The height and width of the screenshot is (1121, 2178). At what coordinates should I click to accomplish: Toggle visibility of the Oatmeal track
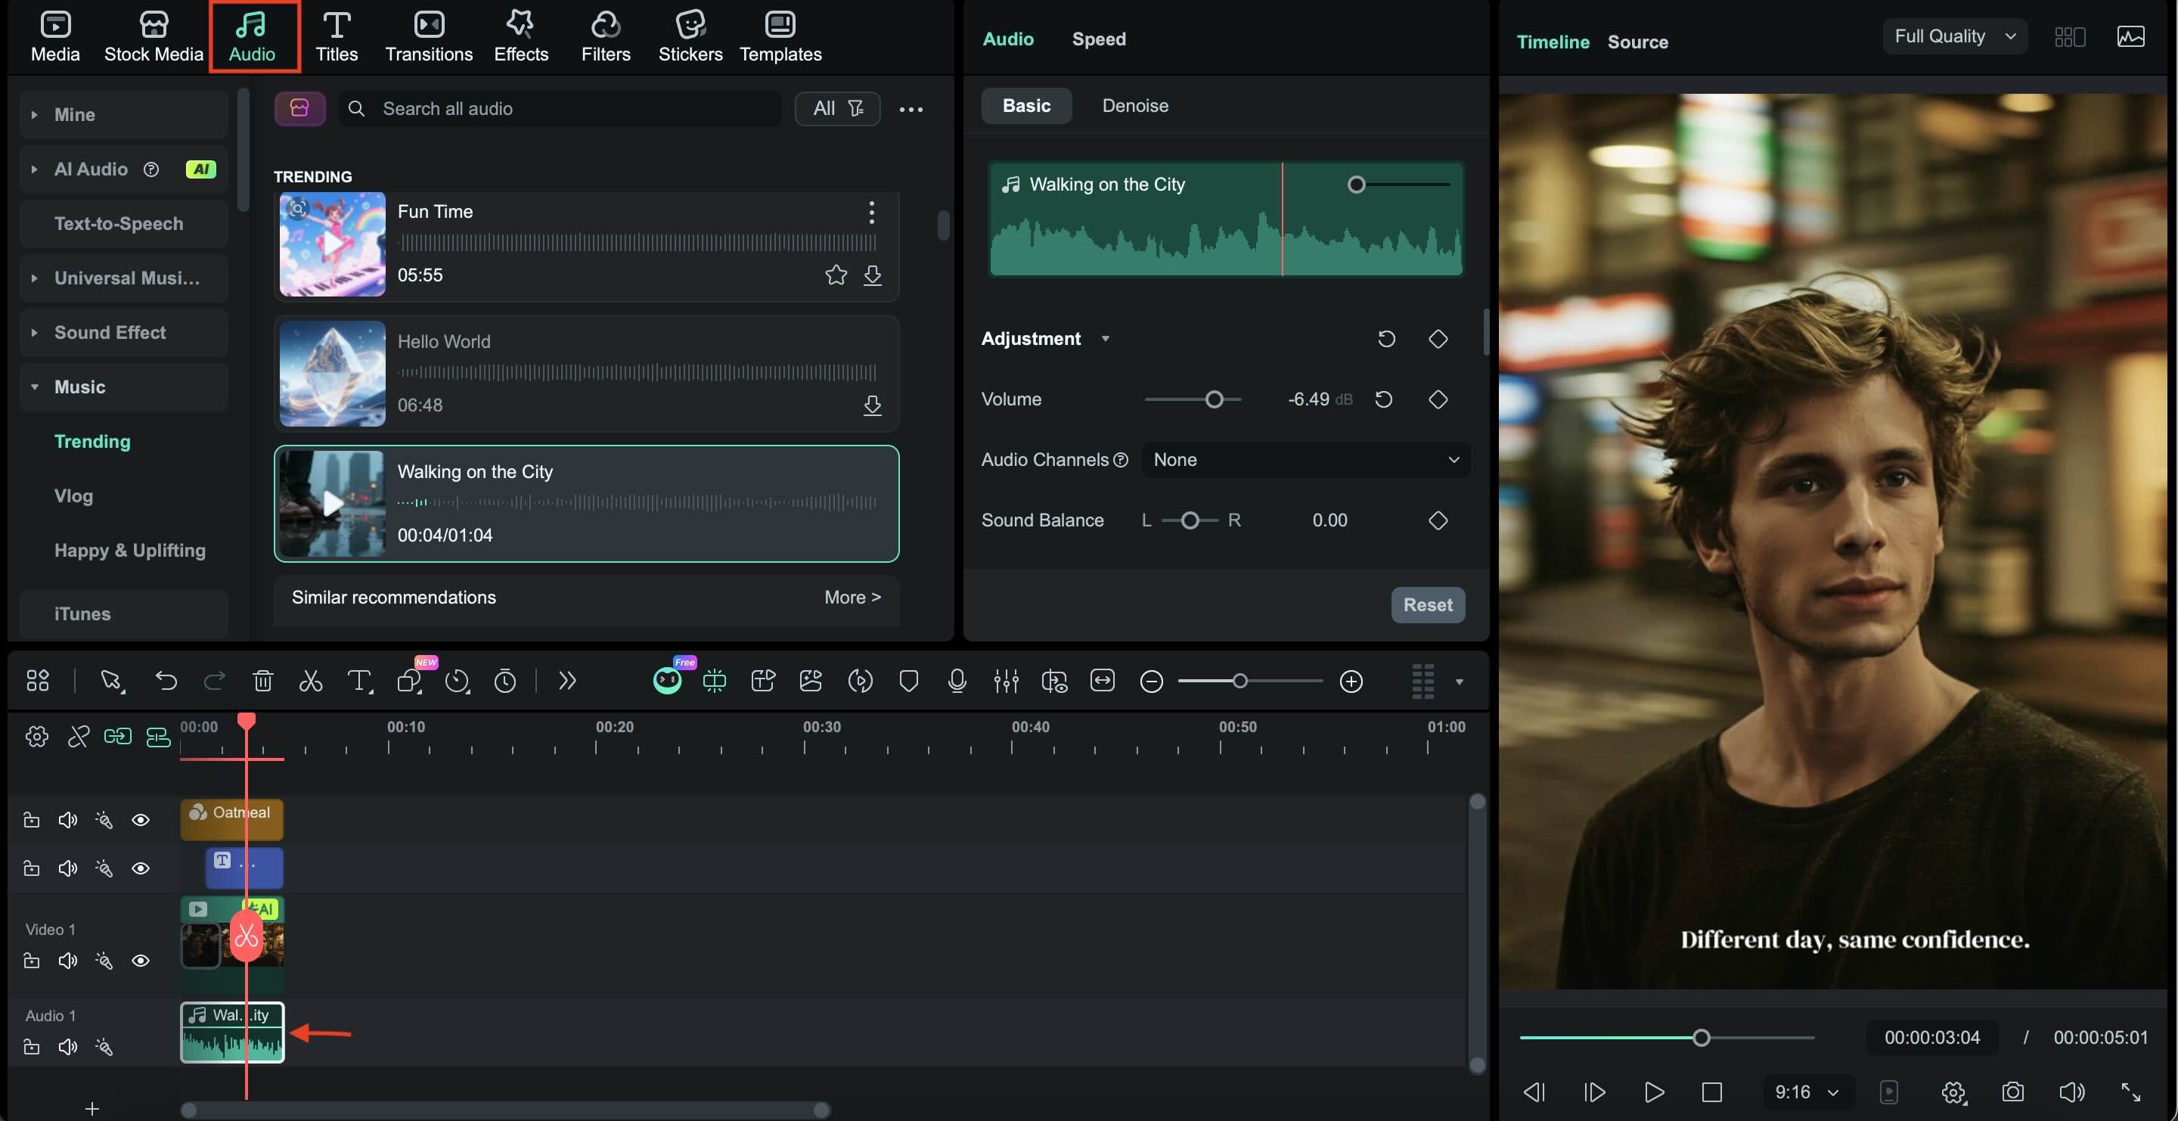[x=141, y=820]
